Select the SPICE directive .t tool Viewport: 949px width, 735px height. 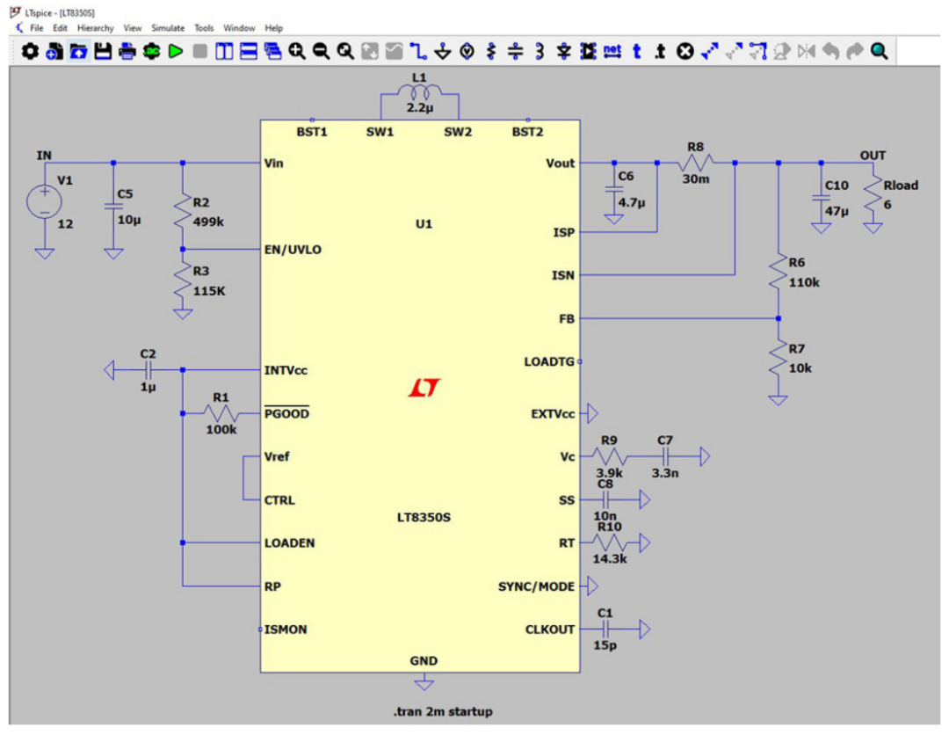(660, 52)
